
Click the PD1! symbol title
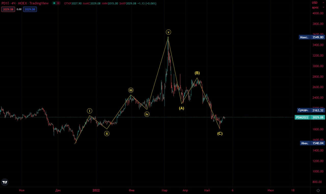coord(6,3)
